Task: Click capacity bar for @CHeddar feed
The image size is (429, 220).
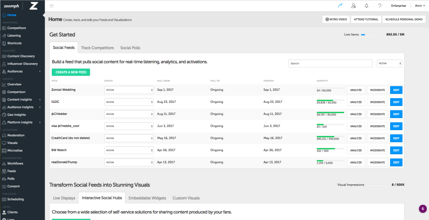Action: click(330, 112)
